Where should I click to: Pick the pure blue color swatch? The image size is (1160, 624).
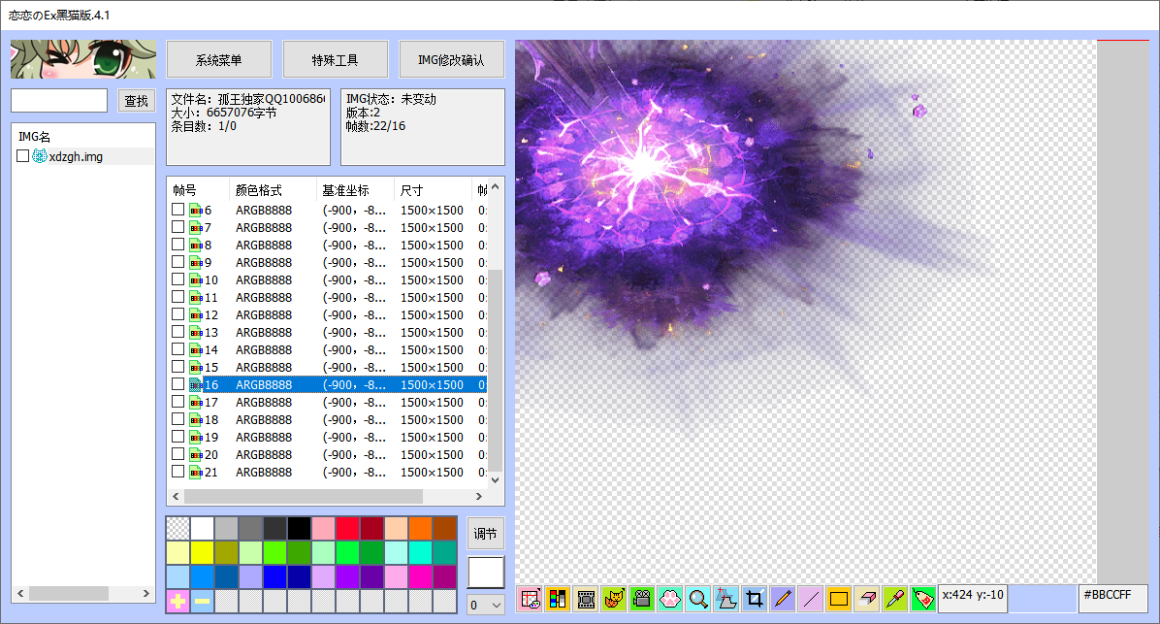[x=275, y=576]
